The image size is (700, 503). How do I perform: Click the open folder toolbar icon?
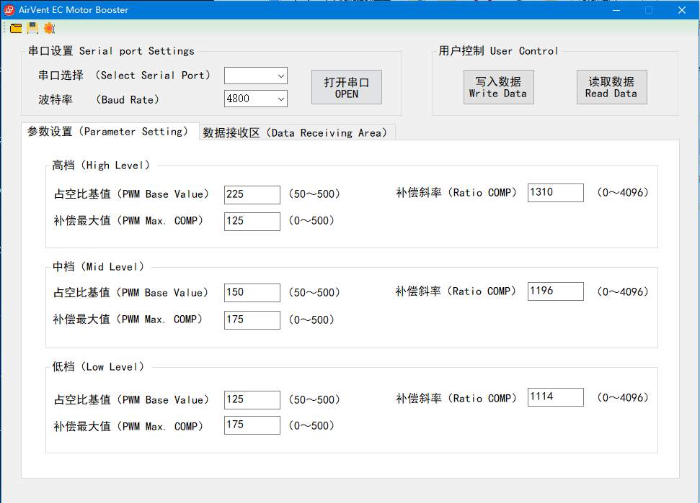pyautogui.click(x=16, y=28)
